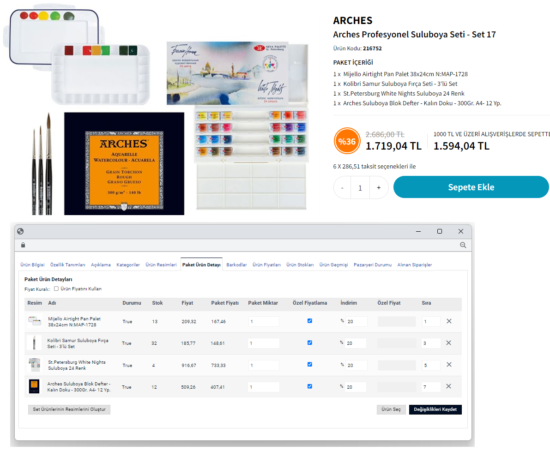Click Sıra field for Arches Defter
This screenshot has width=550, height=451.
(431, 387)
